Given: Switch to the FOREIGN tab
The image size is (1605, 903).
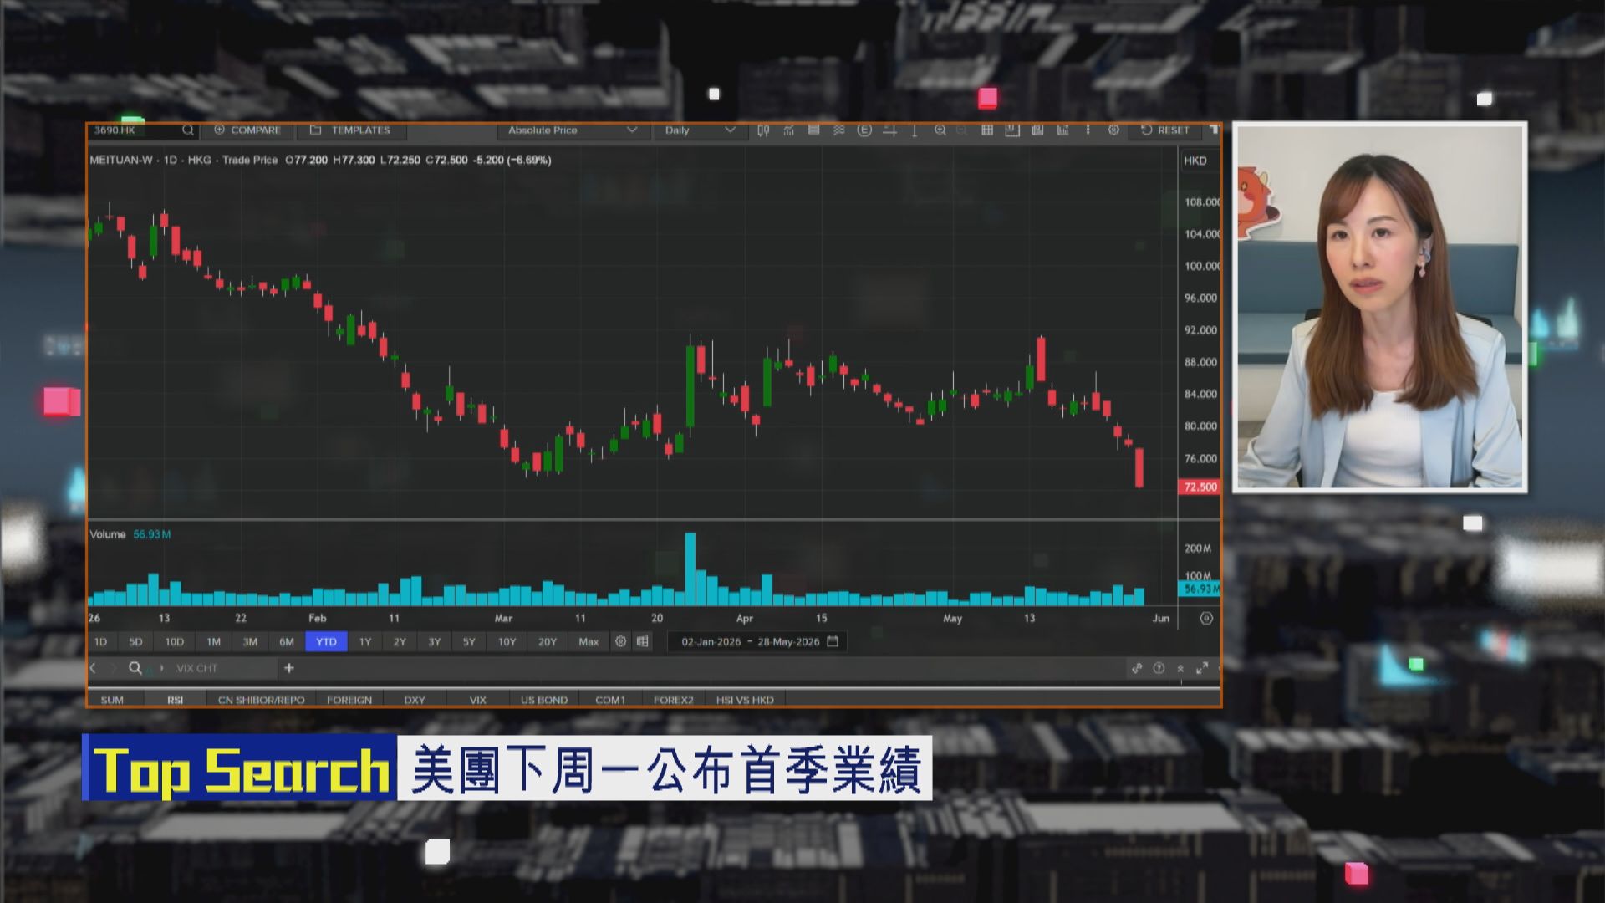Looking at the screenshot, I should pyautogui.click(x=349, y=700).
